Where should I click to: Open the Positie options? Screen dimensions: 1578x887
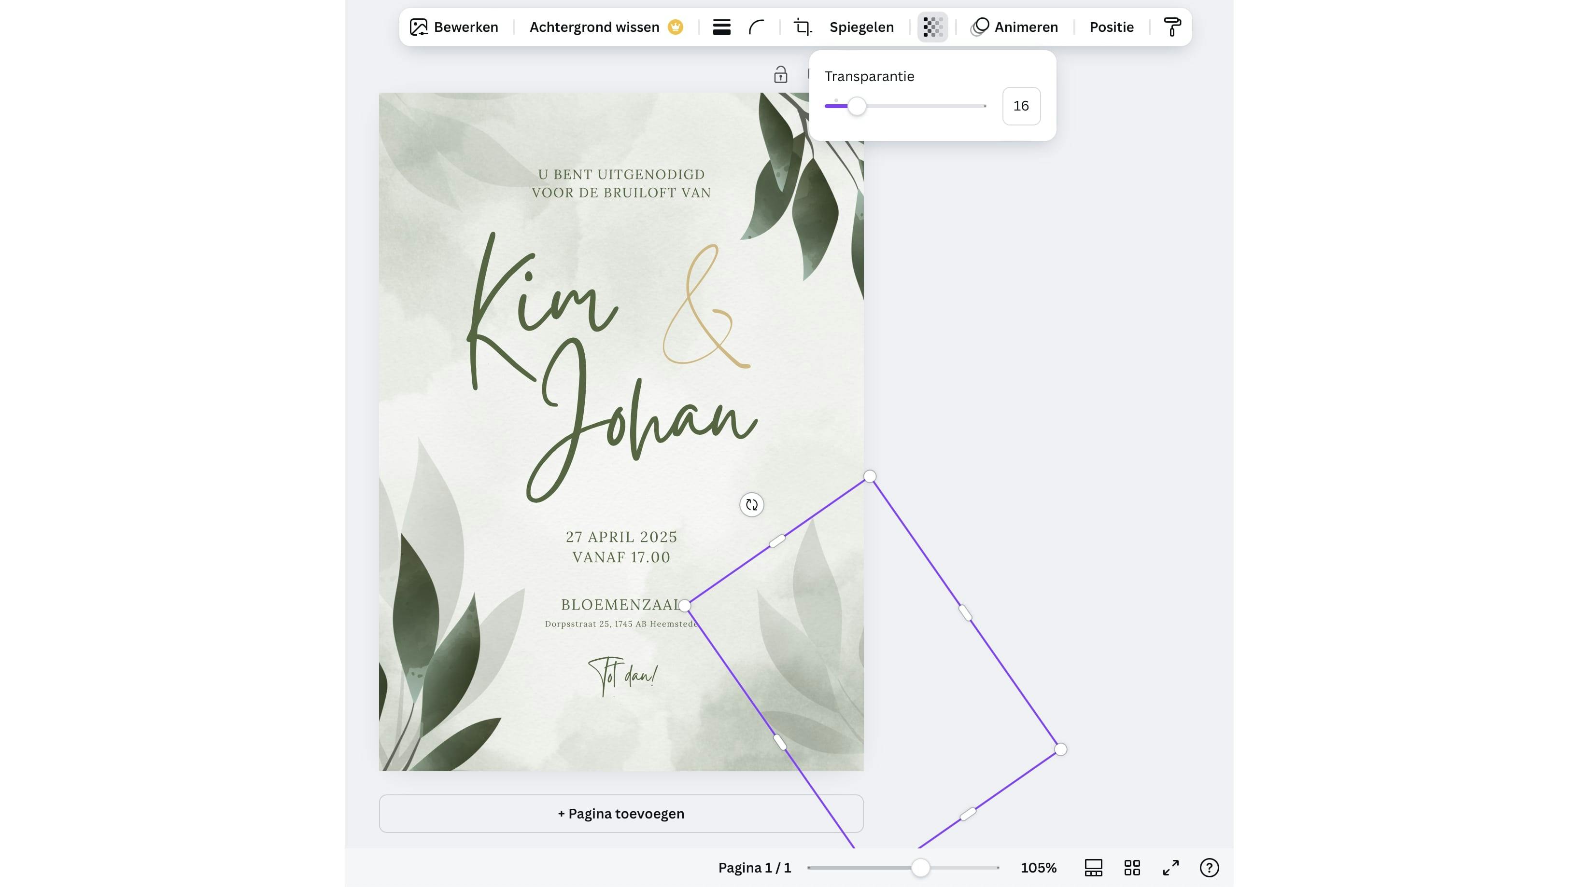[1111, 27]
